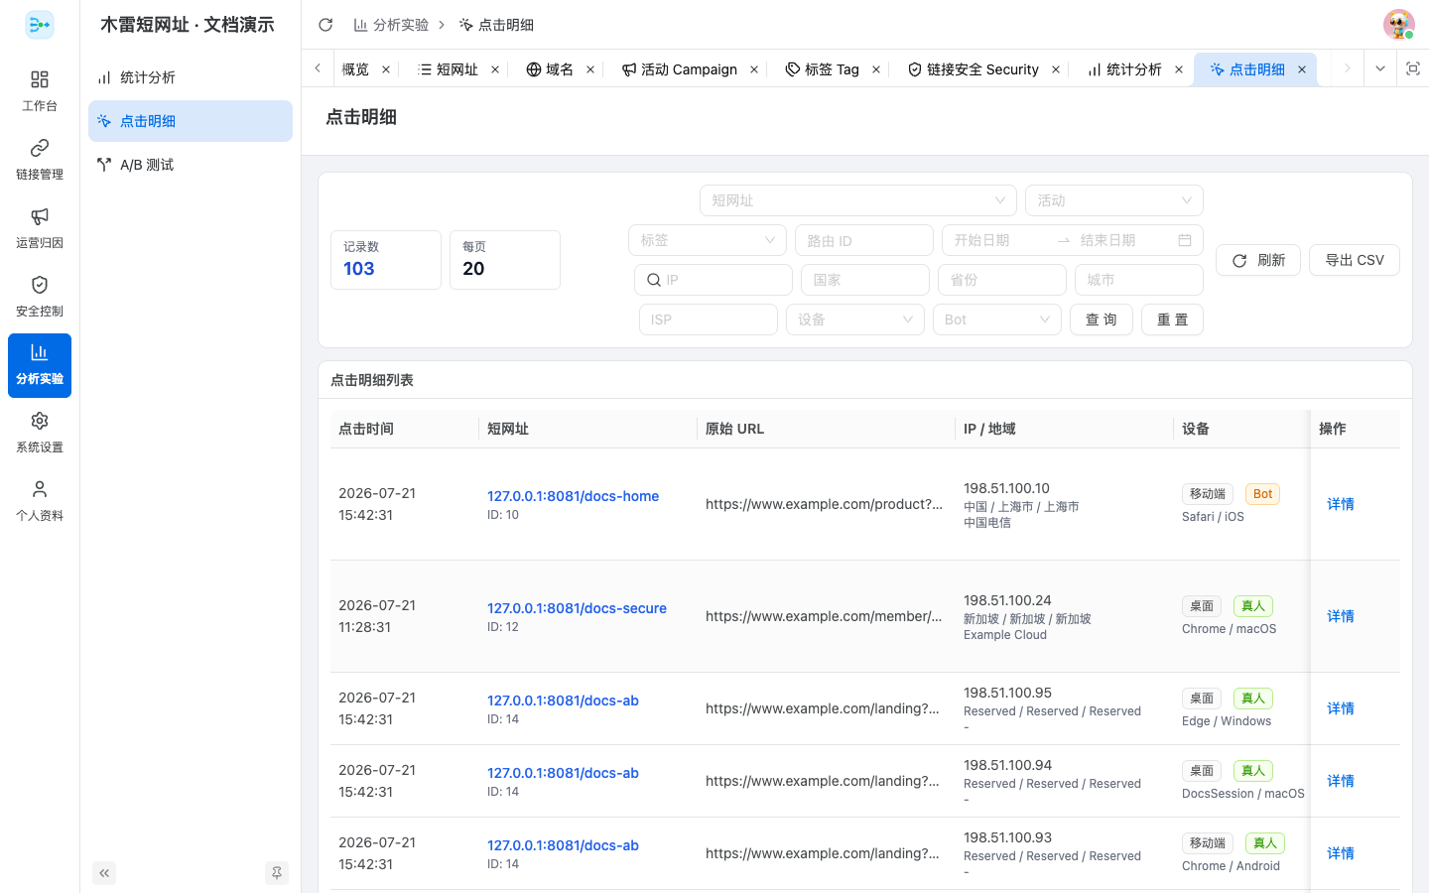Click the 查询 button
The height and width of the screenshot is (893, 1429).
[x=1102, y=319]
